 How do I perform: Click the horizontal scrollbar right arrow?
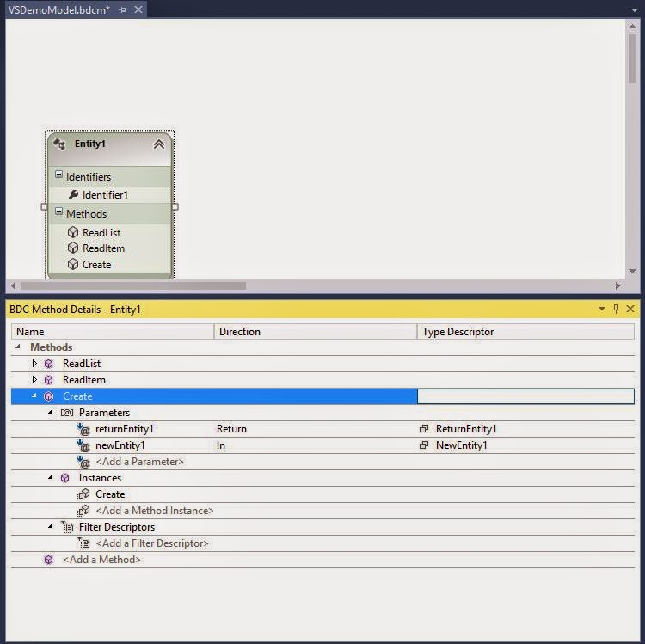pyautogui.click(x=617, y=285)
